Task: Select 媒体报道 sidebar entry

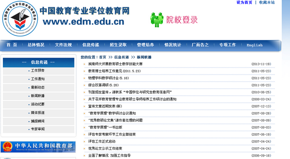Action: click(x=38, y=113)
